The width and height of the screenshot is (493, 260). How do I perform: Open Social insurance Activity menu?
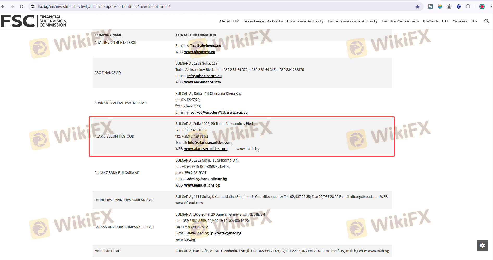tap(352, 21)
